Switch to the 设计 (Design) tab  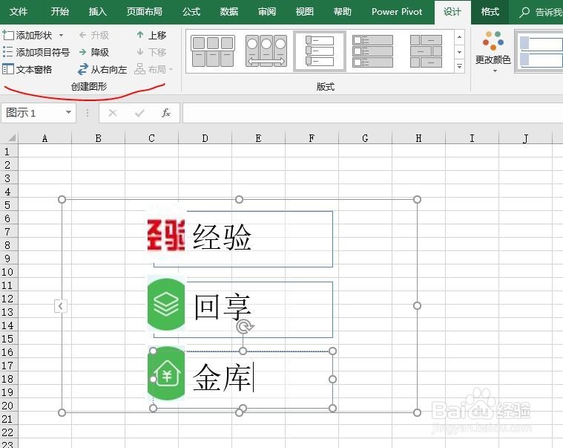pos(452,12)
